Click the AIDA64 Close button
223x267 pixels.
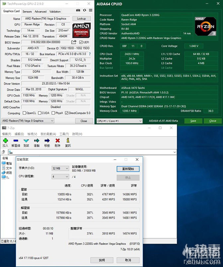[213, 121]
